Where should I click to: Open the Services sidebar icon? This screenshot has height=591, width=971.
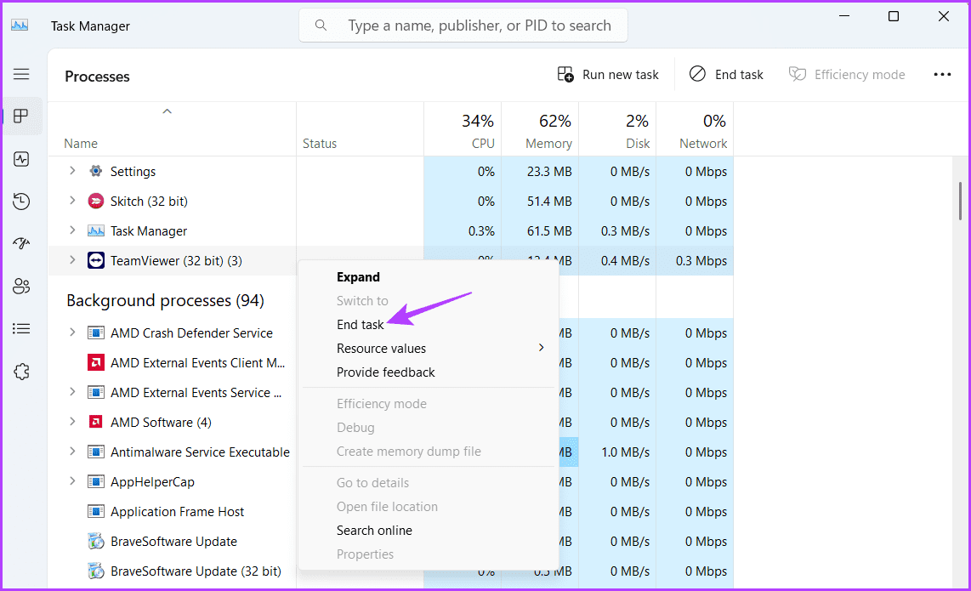point(21,372)
